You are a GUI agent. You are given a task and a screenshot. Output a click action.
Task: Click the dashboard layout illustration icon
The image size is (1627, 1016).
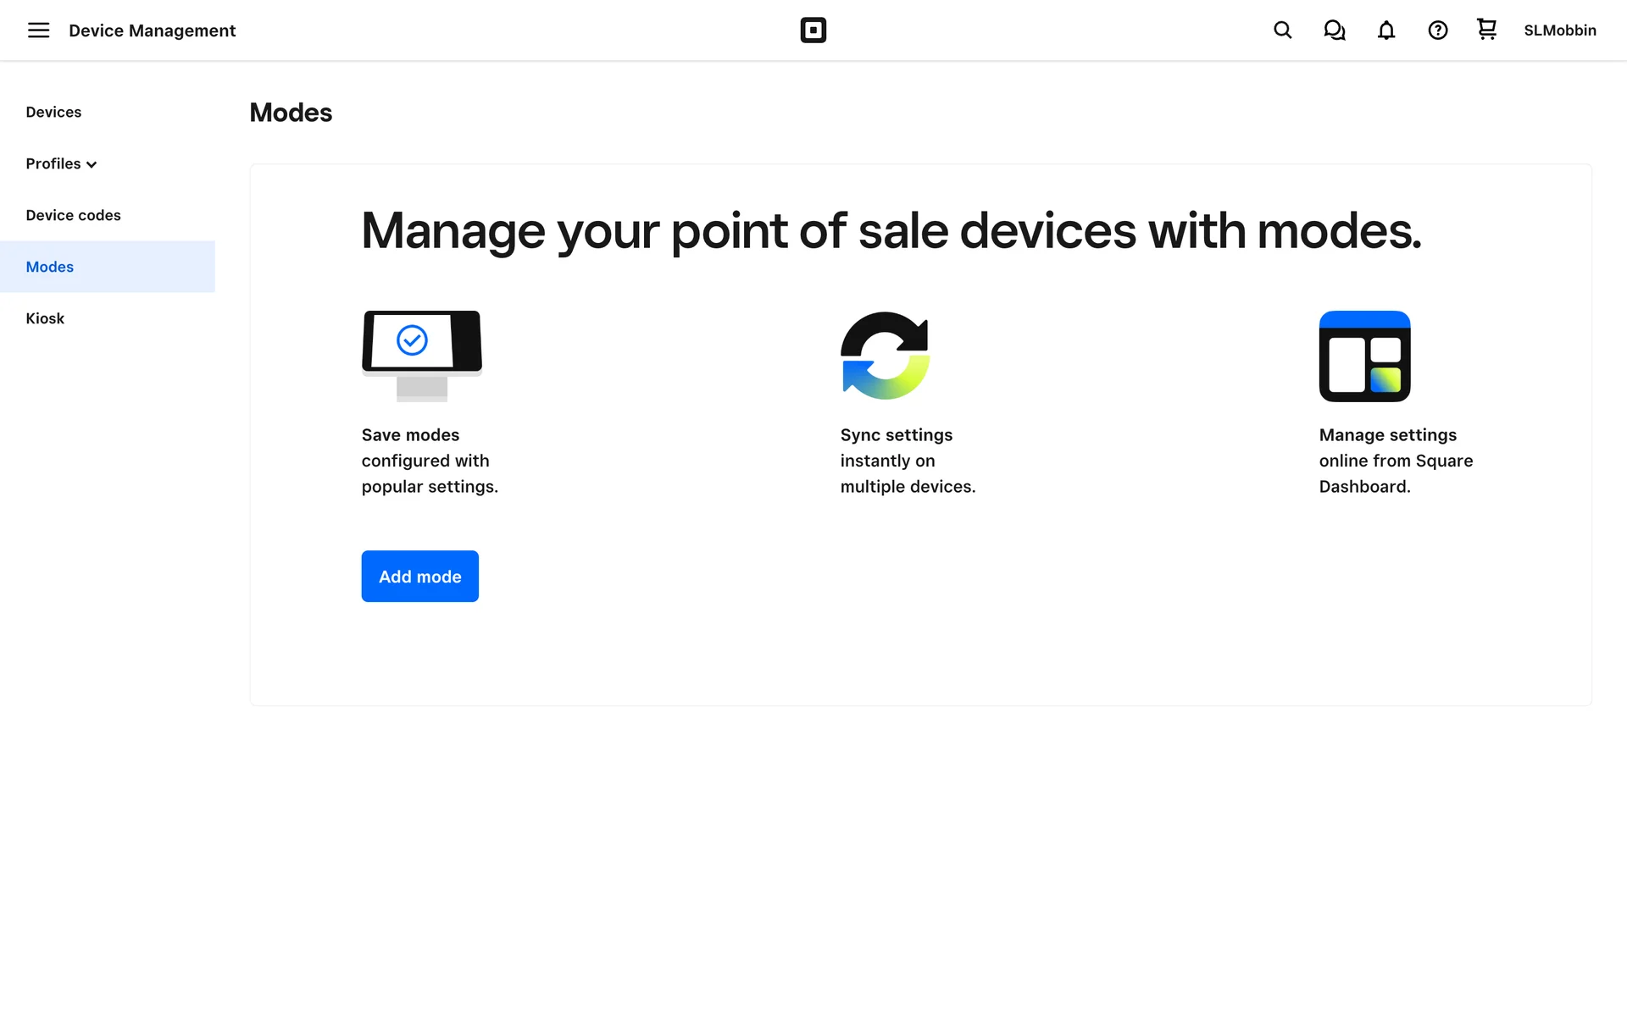(x=1364, y=356)
